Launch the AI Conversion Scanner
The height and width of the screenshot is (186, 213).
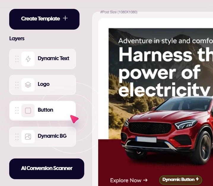[47, 169]
